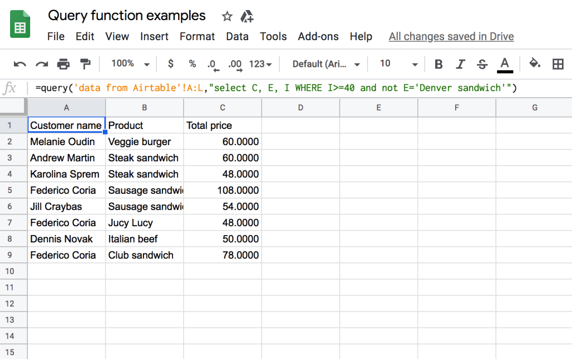Click the Undo icon
572x359 pixels.
coord(20,64)
